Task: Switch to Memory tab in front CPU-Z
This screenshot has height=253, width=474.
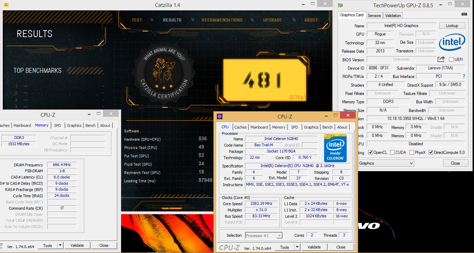Action: pos(279,127)
